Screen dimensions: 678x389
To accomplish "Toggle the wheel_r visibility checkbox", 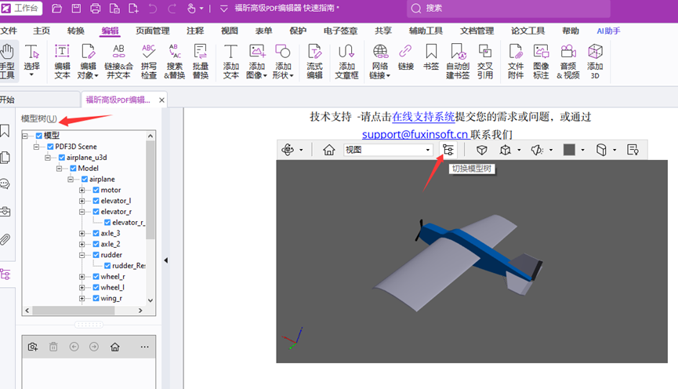I will tap(96, 277).
